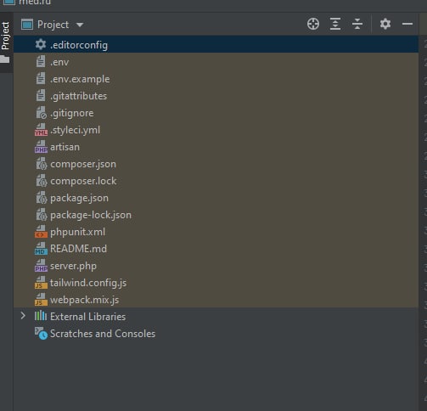Click the YML icon of .styleci.yml
The image size is (427, 411).
pos(41,130)
